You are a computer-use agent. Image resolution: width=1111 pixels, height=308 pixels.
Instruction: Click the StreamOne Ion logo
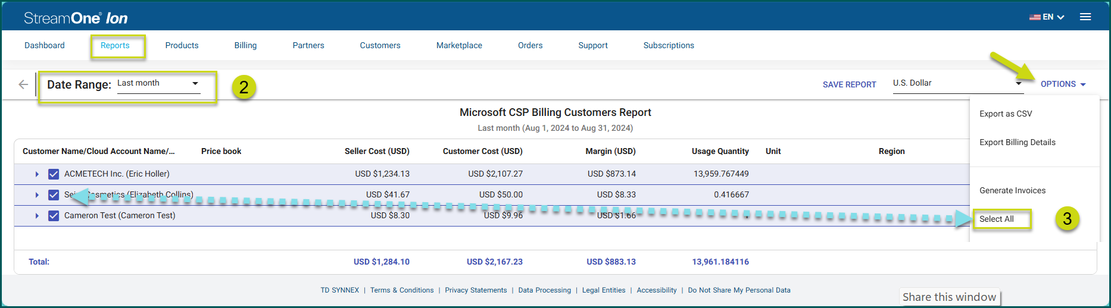point(76,18)
